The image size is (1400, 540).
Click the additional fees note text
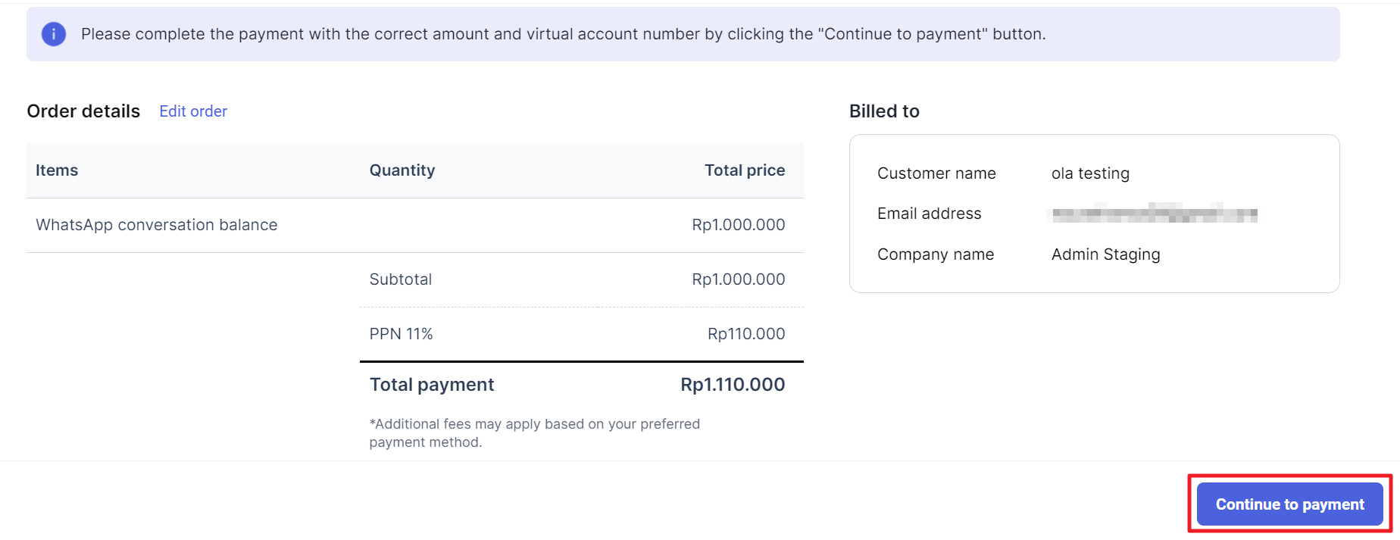(534, 433)
